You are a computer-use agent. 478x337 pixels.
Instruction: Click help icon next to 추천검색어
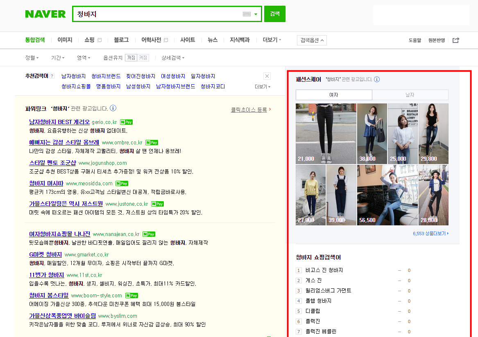[x=52, y=76]
